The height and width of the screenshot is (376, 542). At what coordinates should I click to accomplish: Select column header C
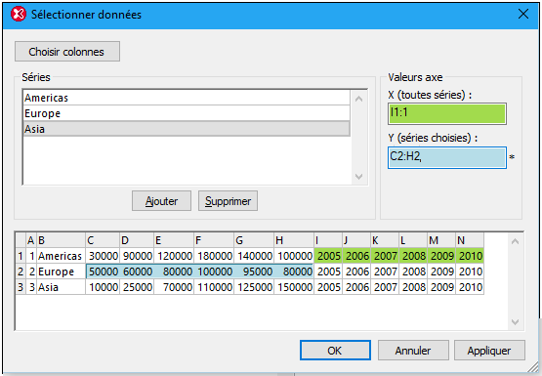[x=103, y=240]
